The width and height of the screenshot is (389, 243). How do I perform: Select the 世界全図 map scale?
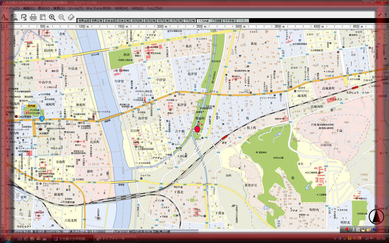(x=84, y=21)
